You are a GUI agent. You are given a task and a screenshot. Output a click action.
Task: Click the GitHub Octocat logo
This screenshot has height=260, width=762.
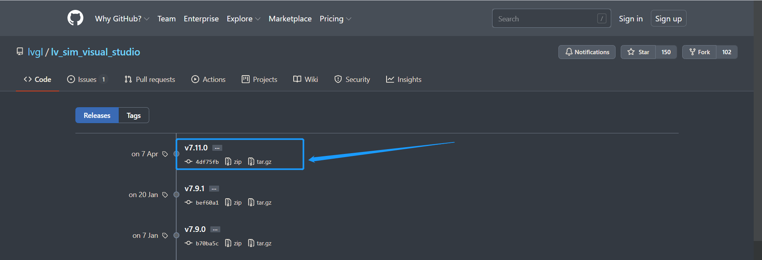(75, 18)
